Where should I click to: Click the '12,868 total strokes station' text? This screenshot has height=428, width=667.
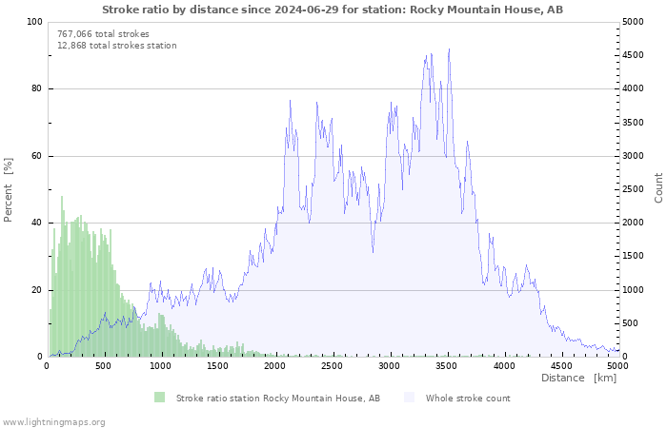click(116, 45)
